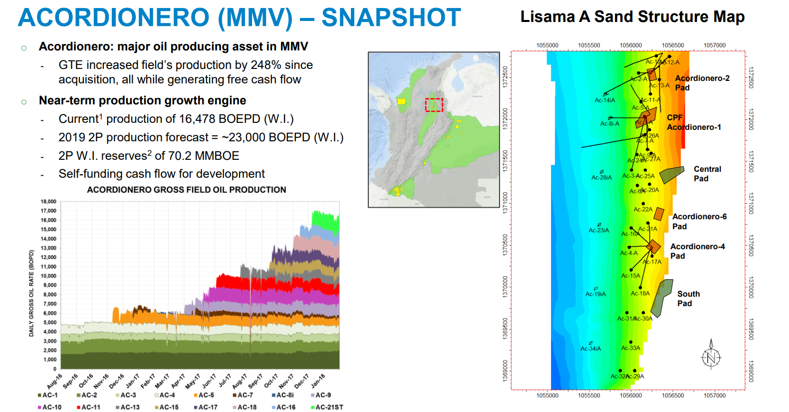Click the 'GTE increased field's production by 248%' text
Screen dimensions: 789x412
[x=186, y=72]
